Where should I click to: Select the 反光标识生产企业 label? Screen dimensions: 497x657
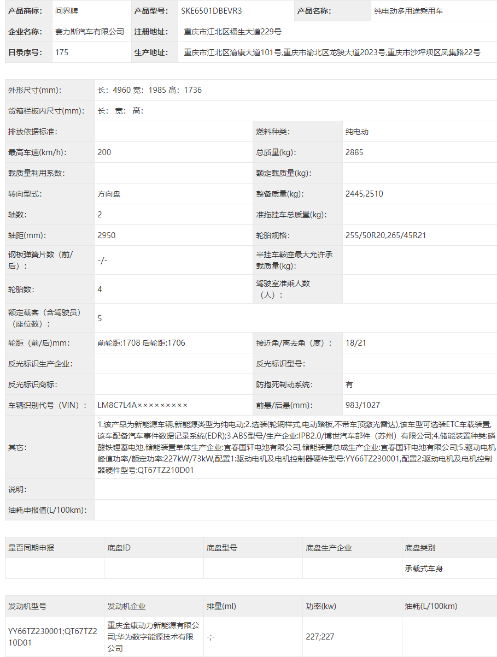[x=40, y=364]
